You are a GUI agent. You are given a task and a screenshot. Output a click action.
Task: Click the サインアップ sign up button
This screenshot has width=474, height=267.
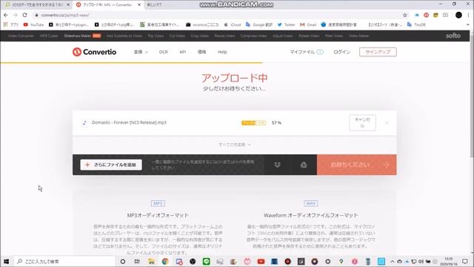tap(378, 52)
